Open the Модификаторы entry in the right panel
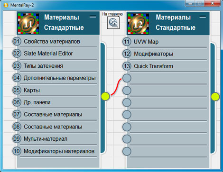Image resolution: width=223 pixels, height=172 pixels. pos(154,54)
